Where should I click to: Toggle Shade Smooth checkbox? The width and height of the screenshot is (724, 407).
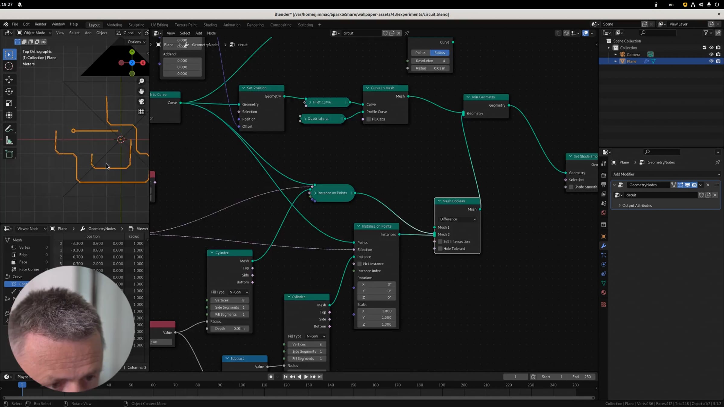[x=571, y=187]
